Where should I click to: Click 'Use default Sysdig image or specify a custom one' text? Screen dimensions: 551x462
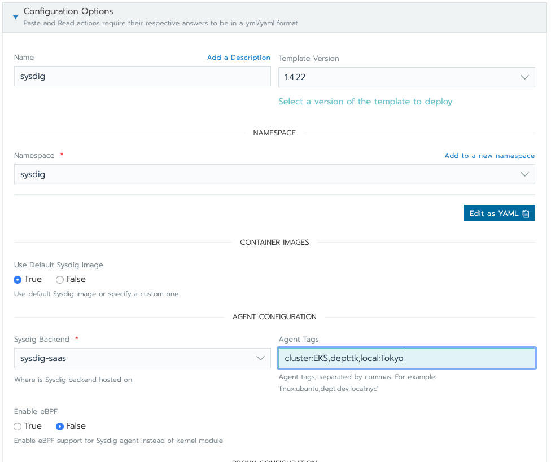coord(97,294)
